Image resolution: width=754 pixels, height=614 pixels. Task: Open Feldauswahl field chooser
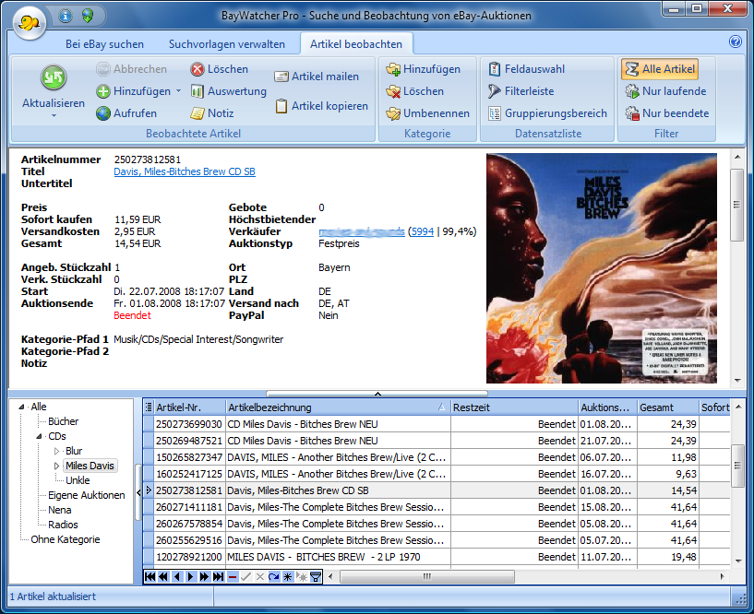tap(527, 69)
